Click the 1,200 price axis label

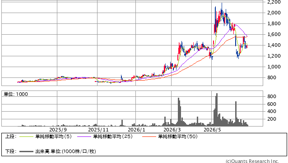pyautogui.click(x=274, y=56)
